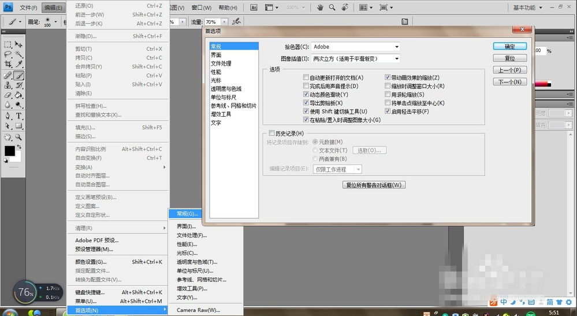Select the Magic Wand tool
This screenshot has height=316, width=577.
coord(18,54)
